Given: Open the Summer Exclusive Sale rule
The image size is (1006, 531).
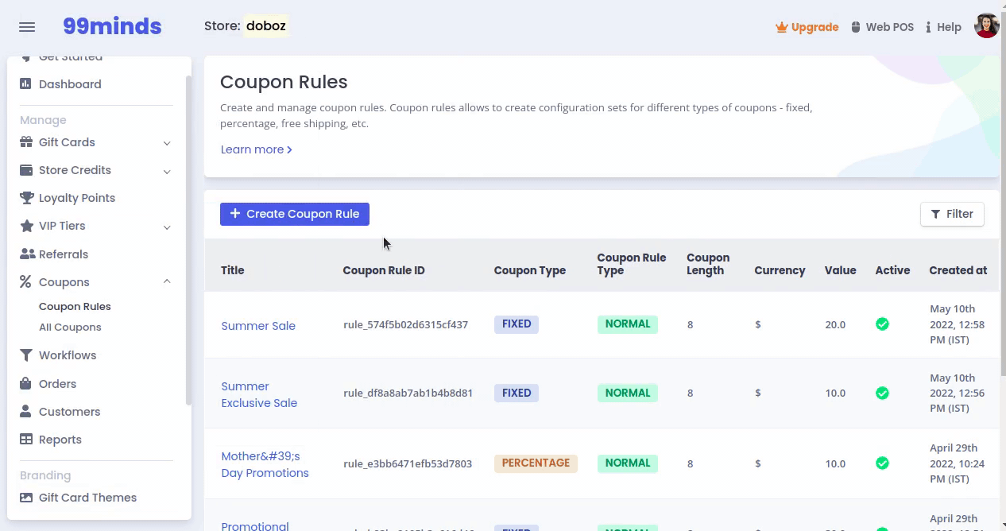Looking at the screenshot, I should (x=259, y=394).
